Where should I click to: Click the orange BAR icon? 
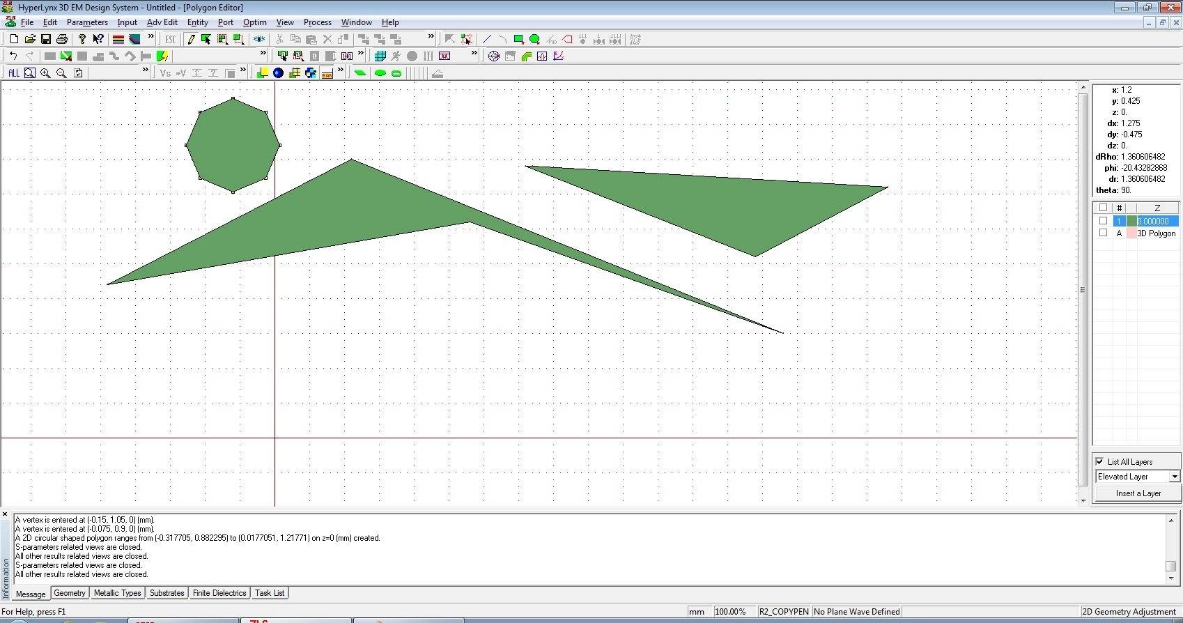pyautogui.click(x=327, y=72)
